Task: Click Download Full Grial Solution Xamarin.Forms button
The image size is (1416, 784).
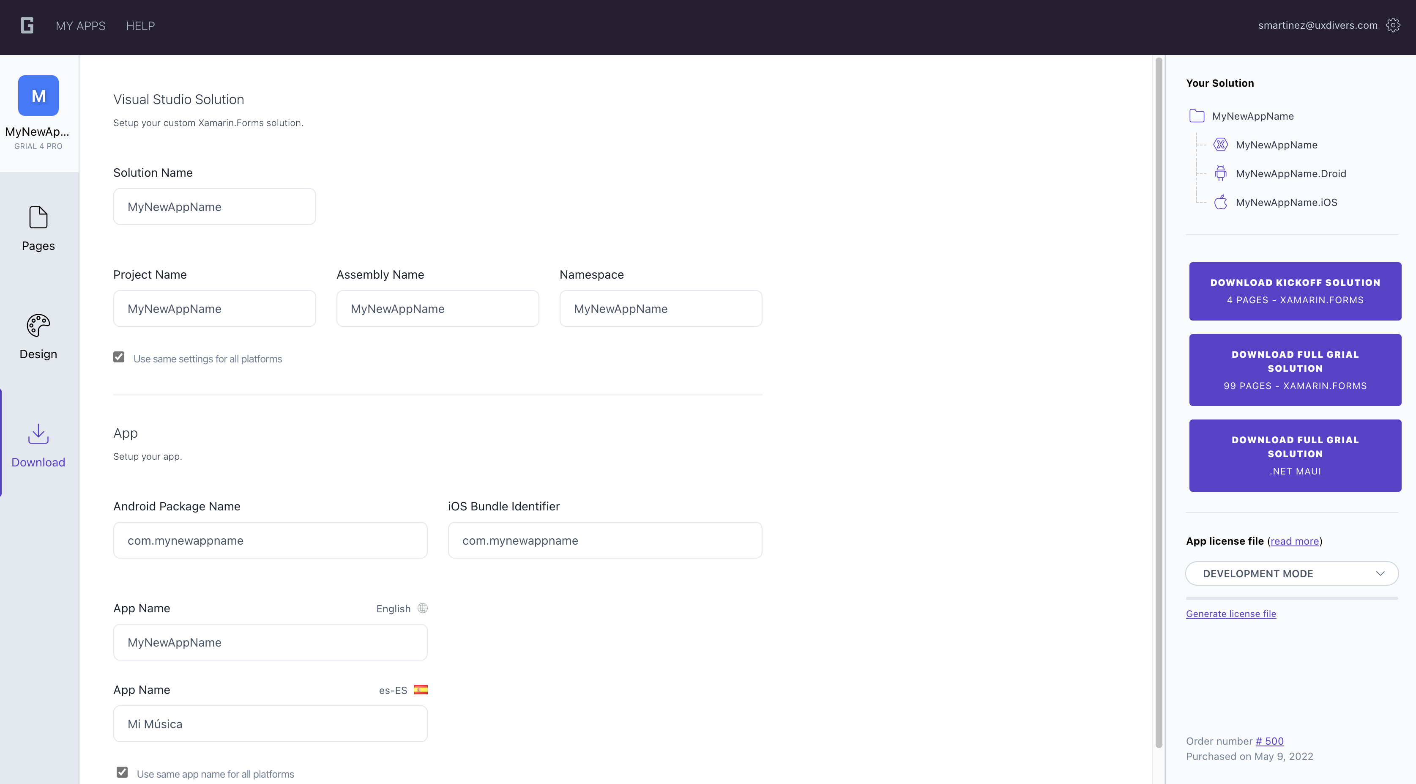Action: [1295, 370]
